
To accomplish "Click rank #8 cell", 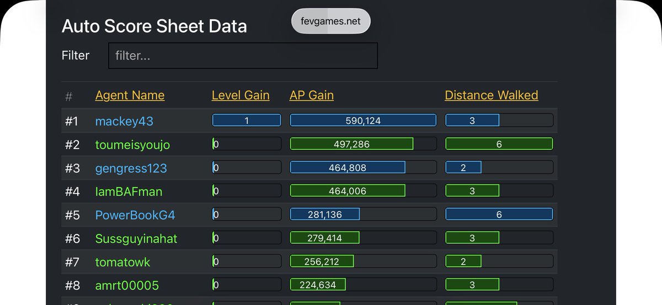I will point(72,285).
